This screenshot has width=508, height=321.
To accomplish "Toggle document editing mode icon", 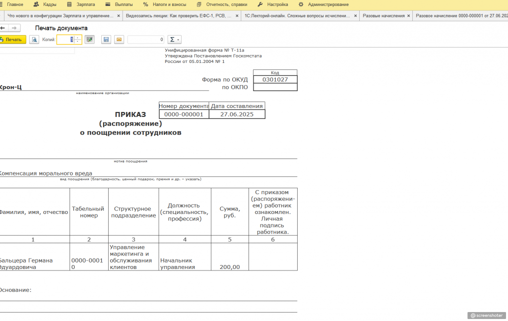I will tap(89, 40).
